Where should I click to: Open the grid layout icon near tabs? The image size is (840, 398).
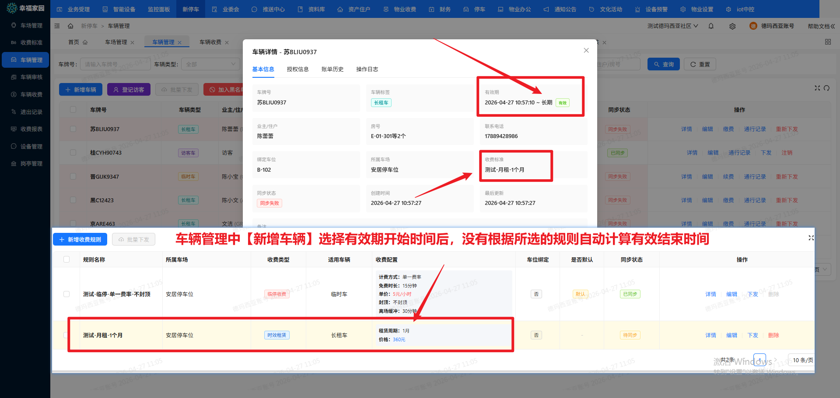tap(828, 42)
